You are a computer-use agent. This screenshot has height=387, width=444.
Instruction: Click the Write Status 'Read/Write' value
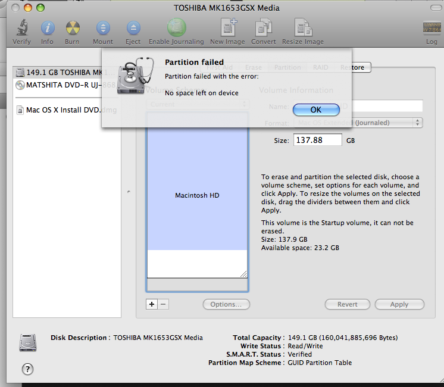(x=305, y=346)
